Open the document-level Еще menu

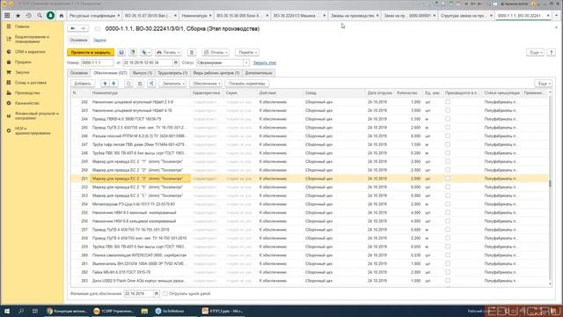pos(535,53)
